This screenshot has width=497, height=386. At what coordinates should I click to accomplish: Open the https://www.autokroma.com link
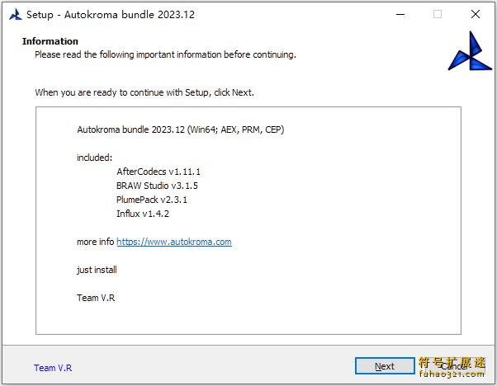pos(174,242)
